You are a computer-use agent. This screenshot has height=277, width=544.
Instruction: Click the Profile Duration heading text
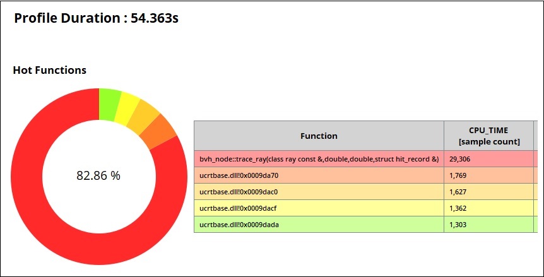pyautogui.click(x=96, y=18)
